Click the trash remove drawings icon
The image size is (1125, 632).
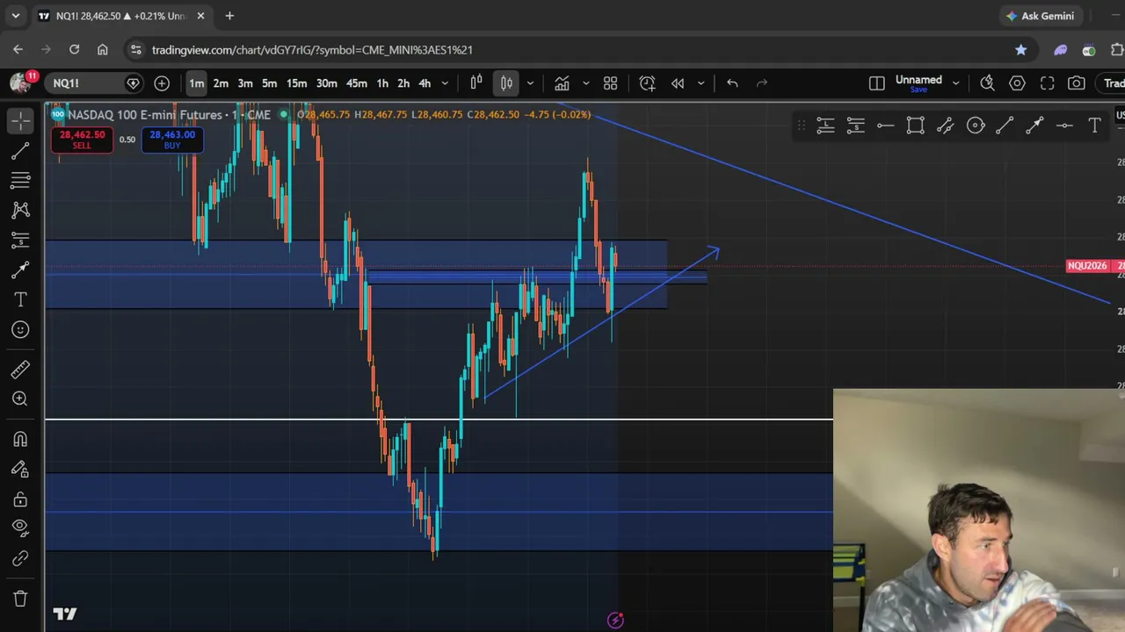tap(20, 599)
